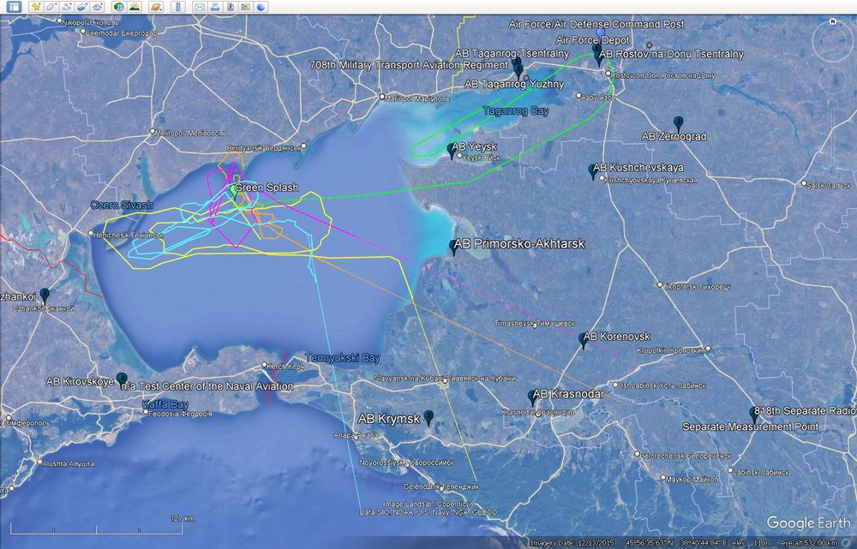Click the Look joystick ring under N
The height and width of the screenshot is (549, 857).
click(832, 42)
